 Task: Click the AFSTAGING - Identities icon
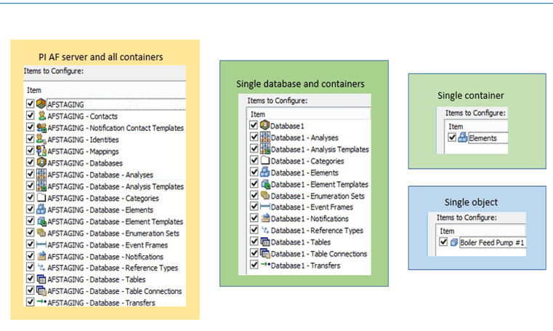[x=41, y=139]
